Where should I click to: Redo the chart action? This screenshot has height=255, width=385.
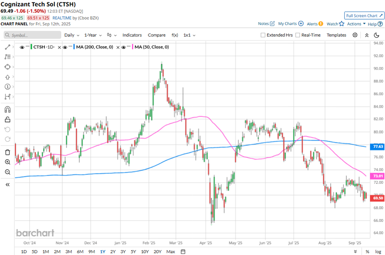(8, 139)
